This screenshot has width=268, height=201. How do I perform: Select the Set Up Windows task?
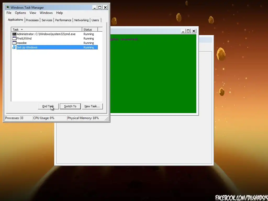[x=55, y=47]
